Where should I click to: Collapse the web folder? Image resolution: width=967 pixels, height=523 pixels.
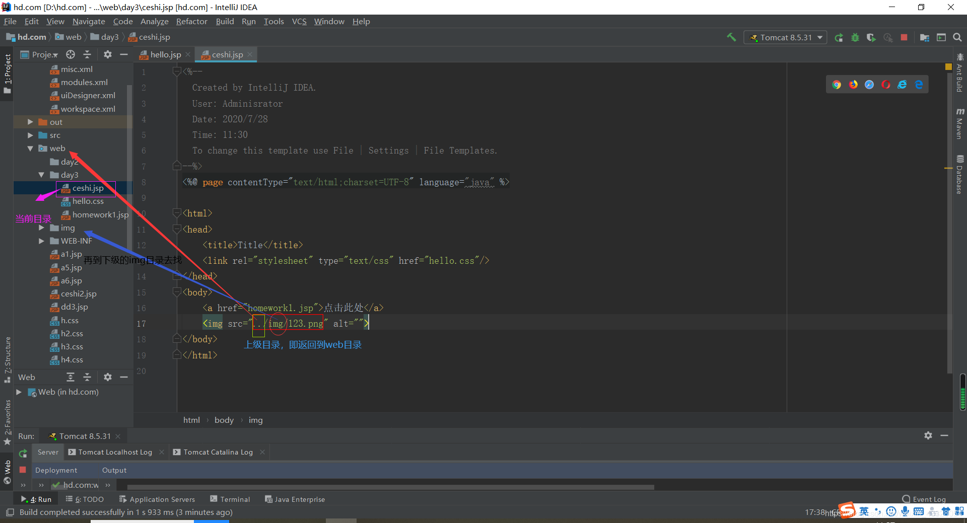(x=30, y=148)
